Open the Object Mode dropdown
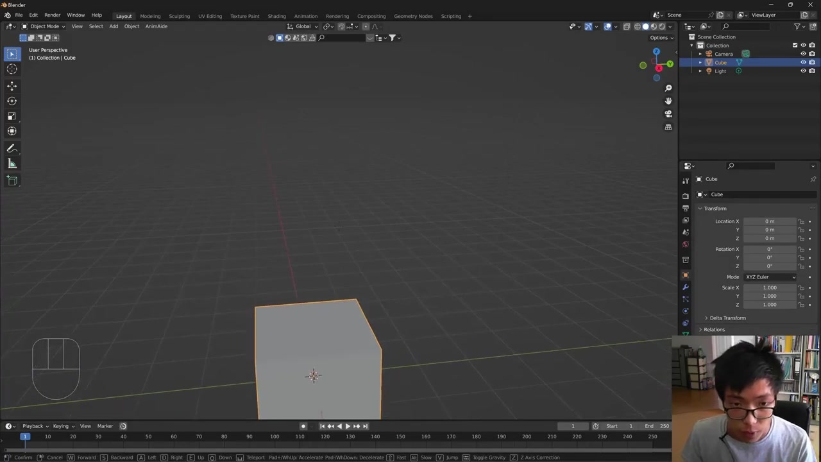Screen dimensions: 821x462 point(44,26)
